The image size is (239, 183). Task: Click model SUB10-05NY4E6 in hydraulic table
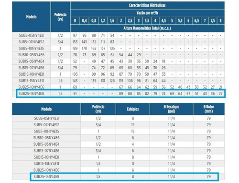click(x=31, y=55)
